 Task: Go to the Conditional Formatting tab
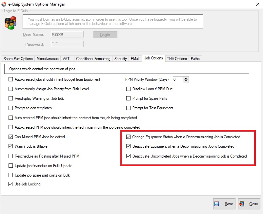(x=93, y=59)
